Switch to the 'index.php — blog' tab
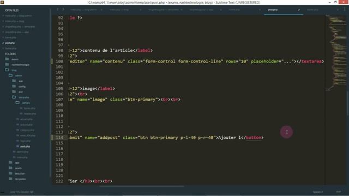Viewport: 349px width, 196px height. click(119, 10)
